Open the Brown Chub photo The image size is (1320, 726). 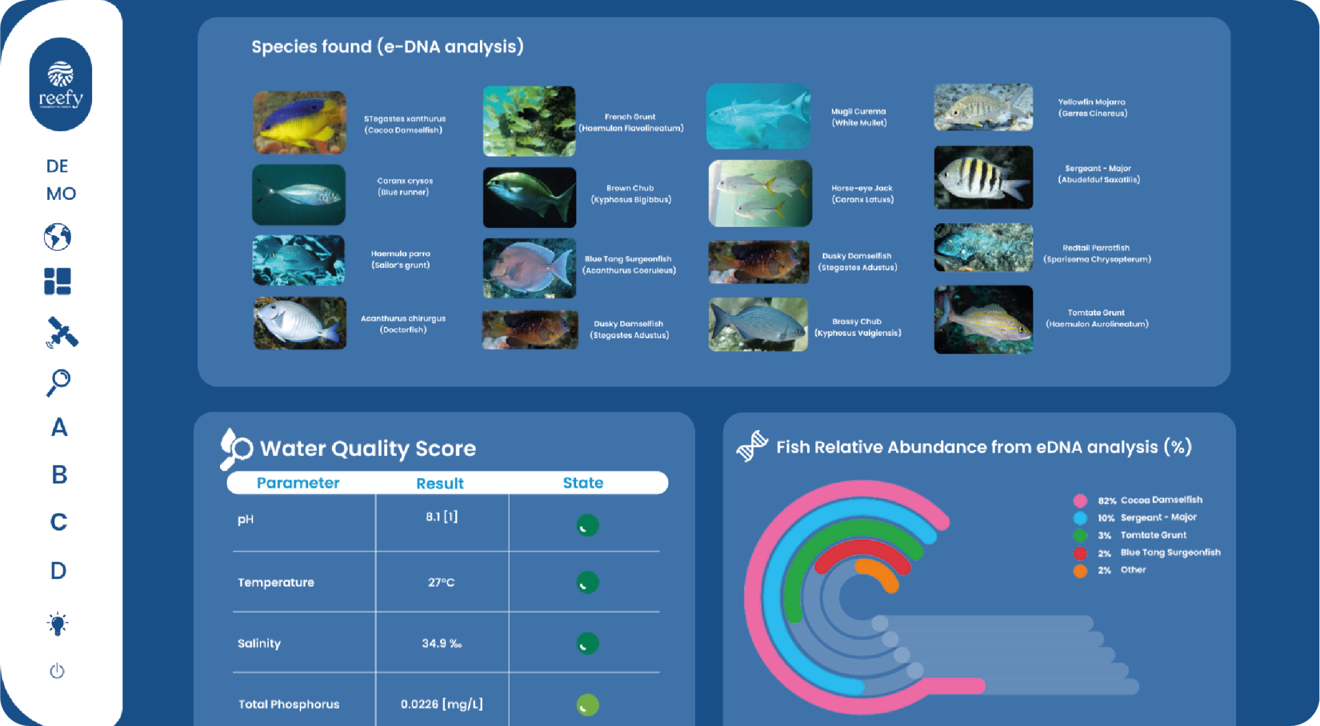click(x=529, y=197)
